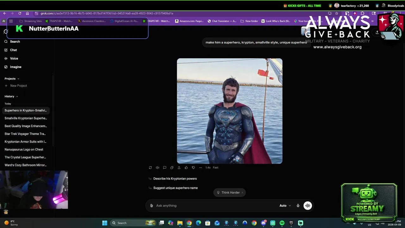Image resolution: width=405 pixels, height=228 pixels.
Task: Like the response with thumbs up
Action: click(186, 168)
